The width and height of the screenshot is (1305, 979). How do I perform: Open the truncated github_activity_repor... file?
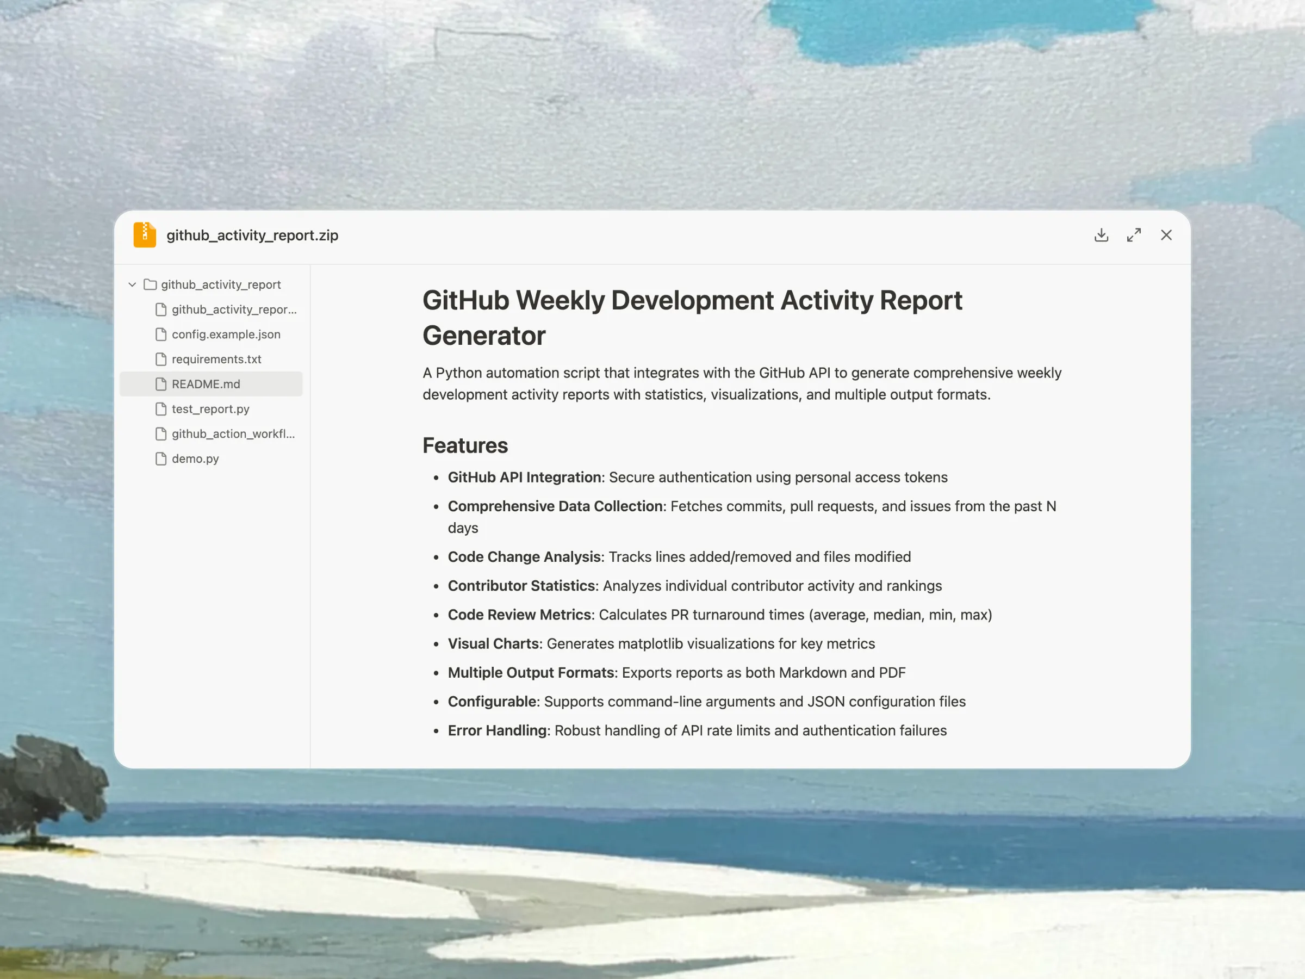pos(234,309)
